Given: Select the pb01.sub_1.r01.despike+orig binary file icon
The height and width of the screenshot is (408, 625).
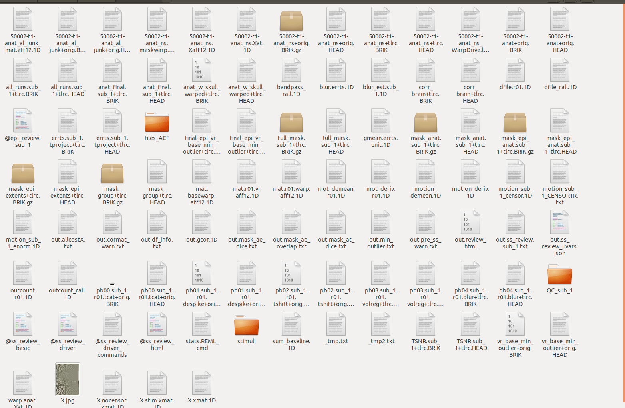Looking at the screenshot, I should (x=202, y=273).
